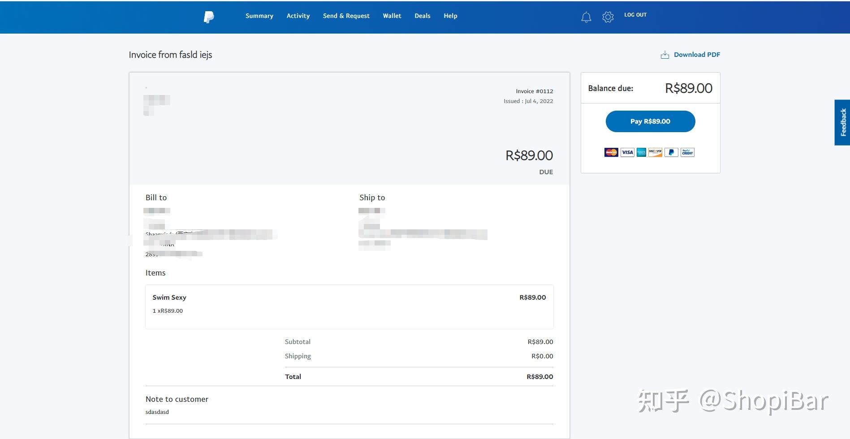Screen dimensions: 850x439
Task: Open the Send & Request menu
Action: coord(346,16)
